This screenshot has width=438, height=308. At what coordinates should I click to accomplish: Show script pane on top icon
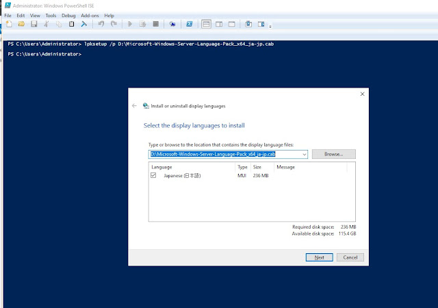[206, 25]
